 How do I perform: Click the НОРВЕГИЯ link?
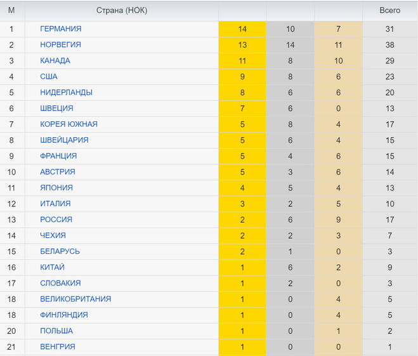tap(60, 45)
